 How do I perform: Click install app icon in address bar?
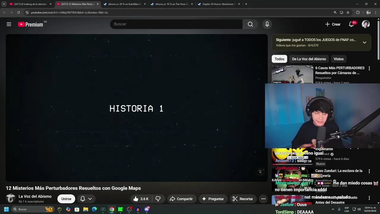click(x=341, y=12)
